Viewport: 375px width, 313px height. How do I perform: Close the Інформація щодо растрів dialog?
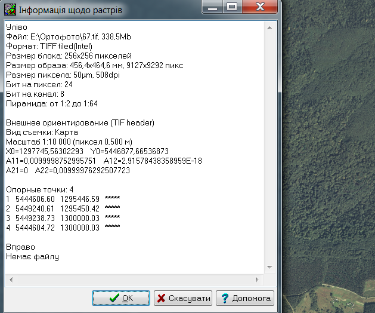pyautogui.click(x=258, y=8)
